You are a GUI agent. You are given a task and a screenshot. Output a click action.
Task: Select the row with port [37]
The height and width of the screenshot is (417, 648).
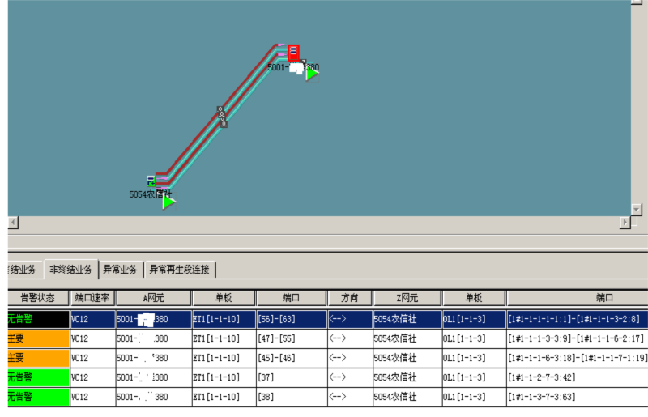(291, 377)
